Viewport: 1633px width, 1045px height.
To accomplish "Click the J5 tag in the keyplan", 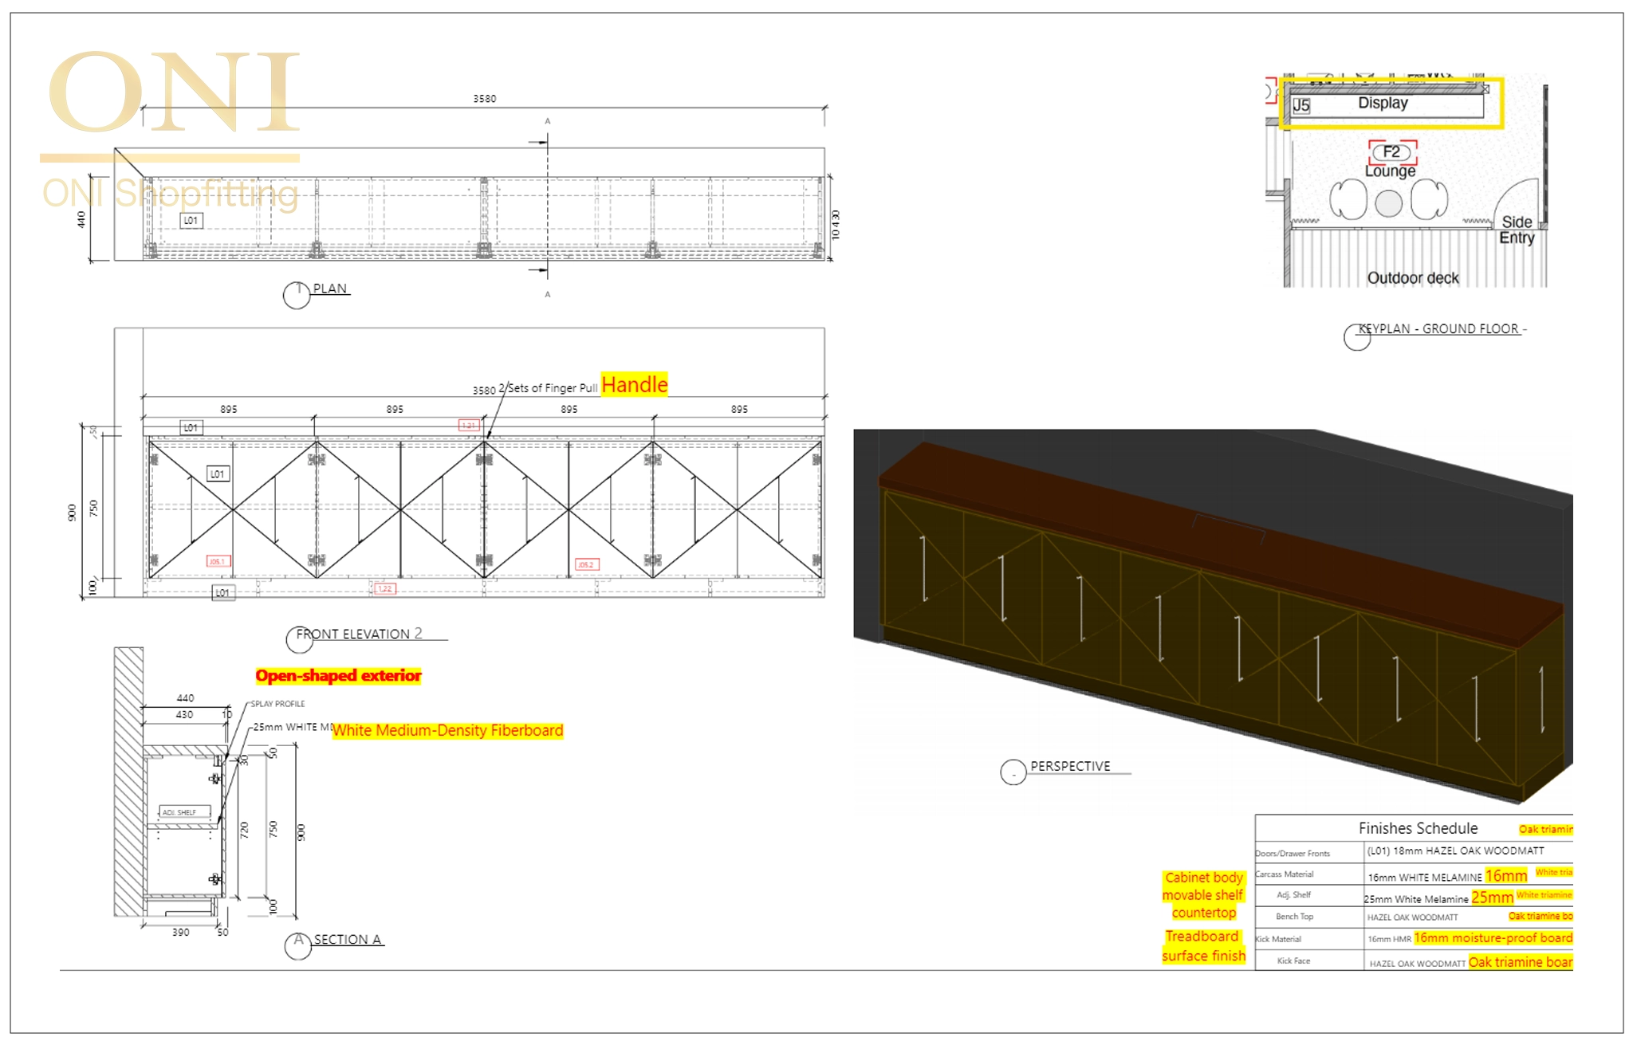I will point(1300,105).
